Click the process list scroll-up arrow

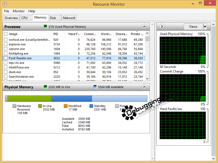(147, 33)
